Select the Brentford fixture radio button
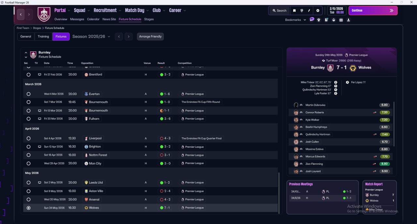This screenshot has width=417, height=224. [28, 75]
